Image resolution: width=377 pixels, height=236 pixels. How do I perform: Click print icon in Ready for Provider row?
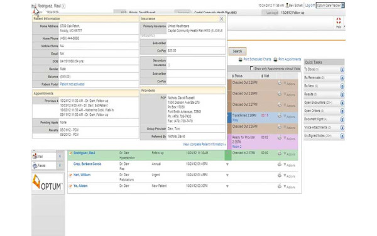pyautogui.click(x=280, y=138)
